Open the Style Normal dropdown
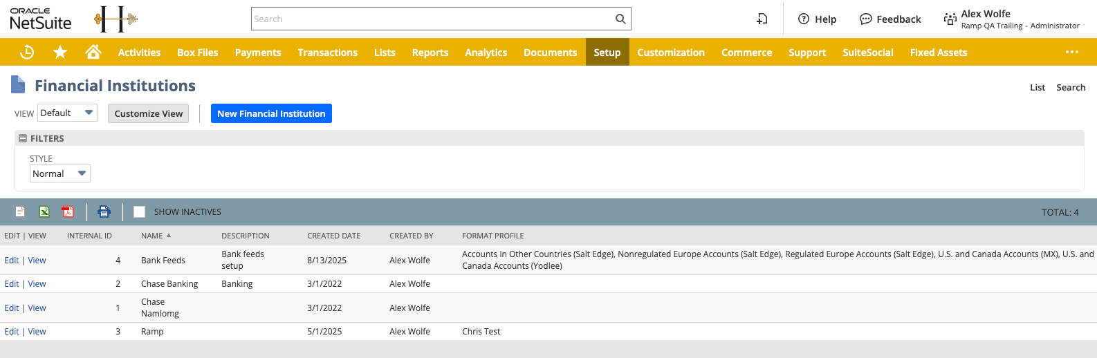This screenshot has height=358, width=1097. click(60, 173)
